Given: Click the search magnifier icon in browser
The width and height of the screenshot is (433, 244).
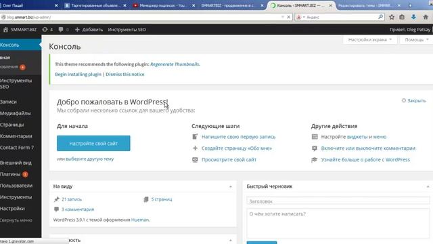Looking at the screenshot, I should point(380,17).
